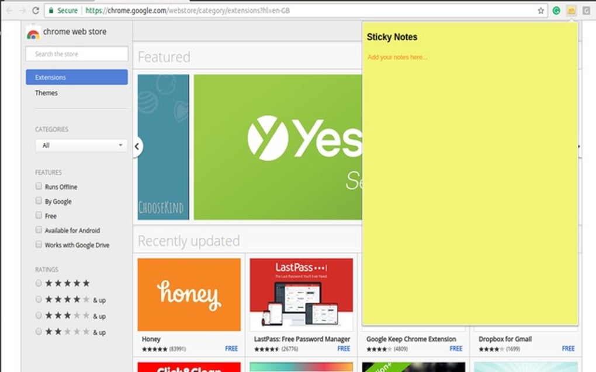Switch to the Themes section
The width and height of the screenshot is (596, 372).
click(46, 92)
